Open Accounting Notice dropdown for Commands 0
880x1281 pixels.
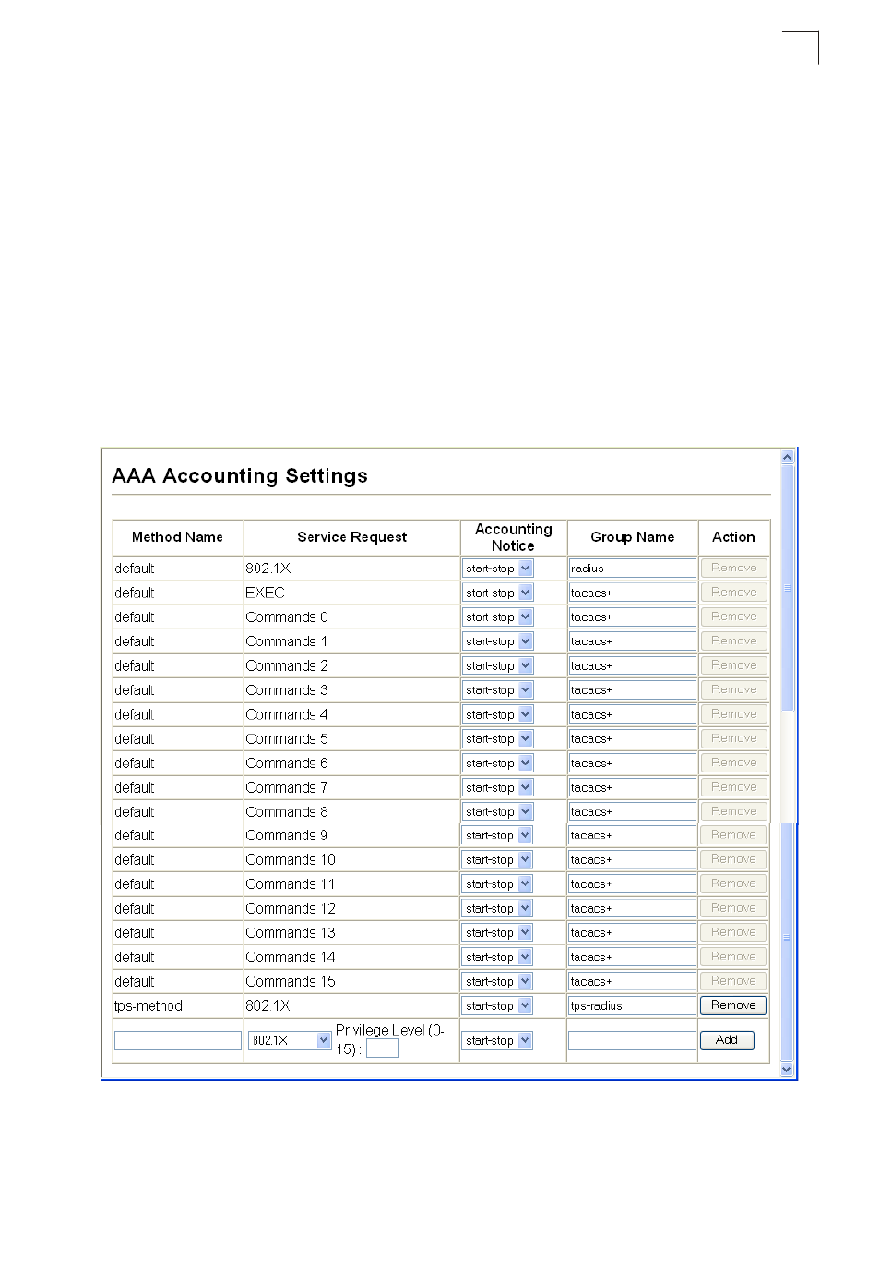coord(498,617)
